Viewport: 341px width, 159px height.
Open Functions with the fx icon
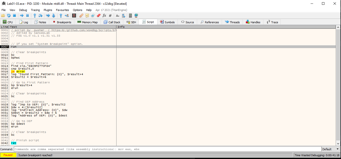(104, 16)
